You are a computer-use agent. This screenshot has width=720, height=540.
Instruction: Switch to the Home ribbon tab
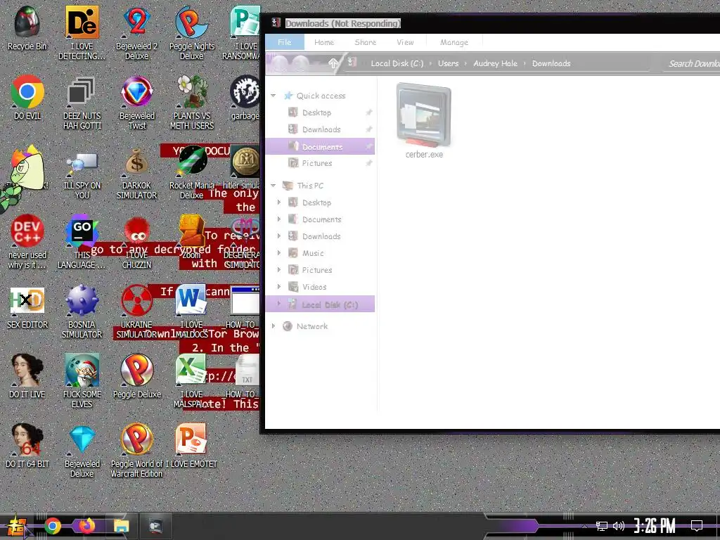point(324,41)
